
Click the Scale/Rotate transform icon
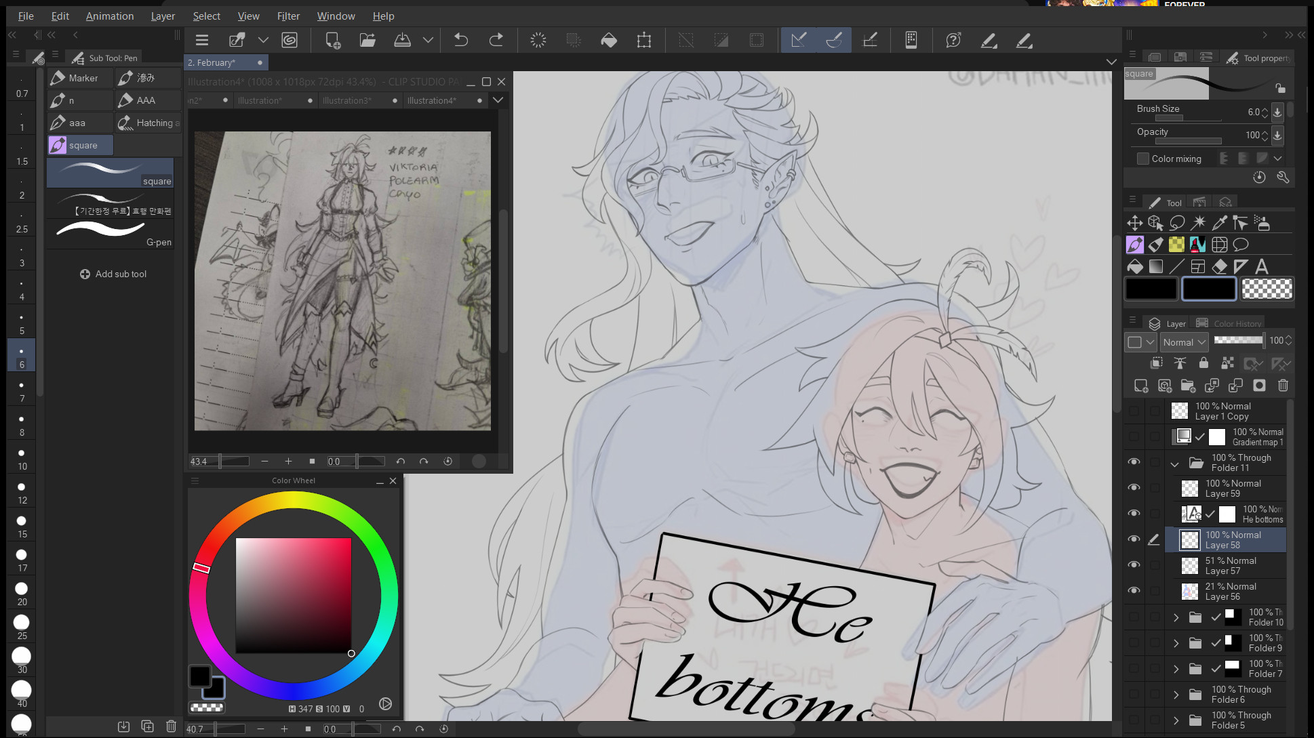coord(644,40)
